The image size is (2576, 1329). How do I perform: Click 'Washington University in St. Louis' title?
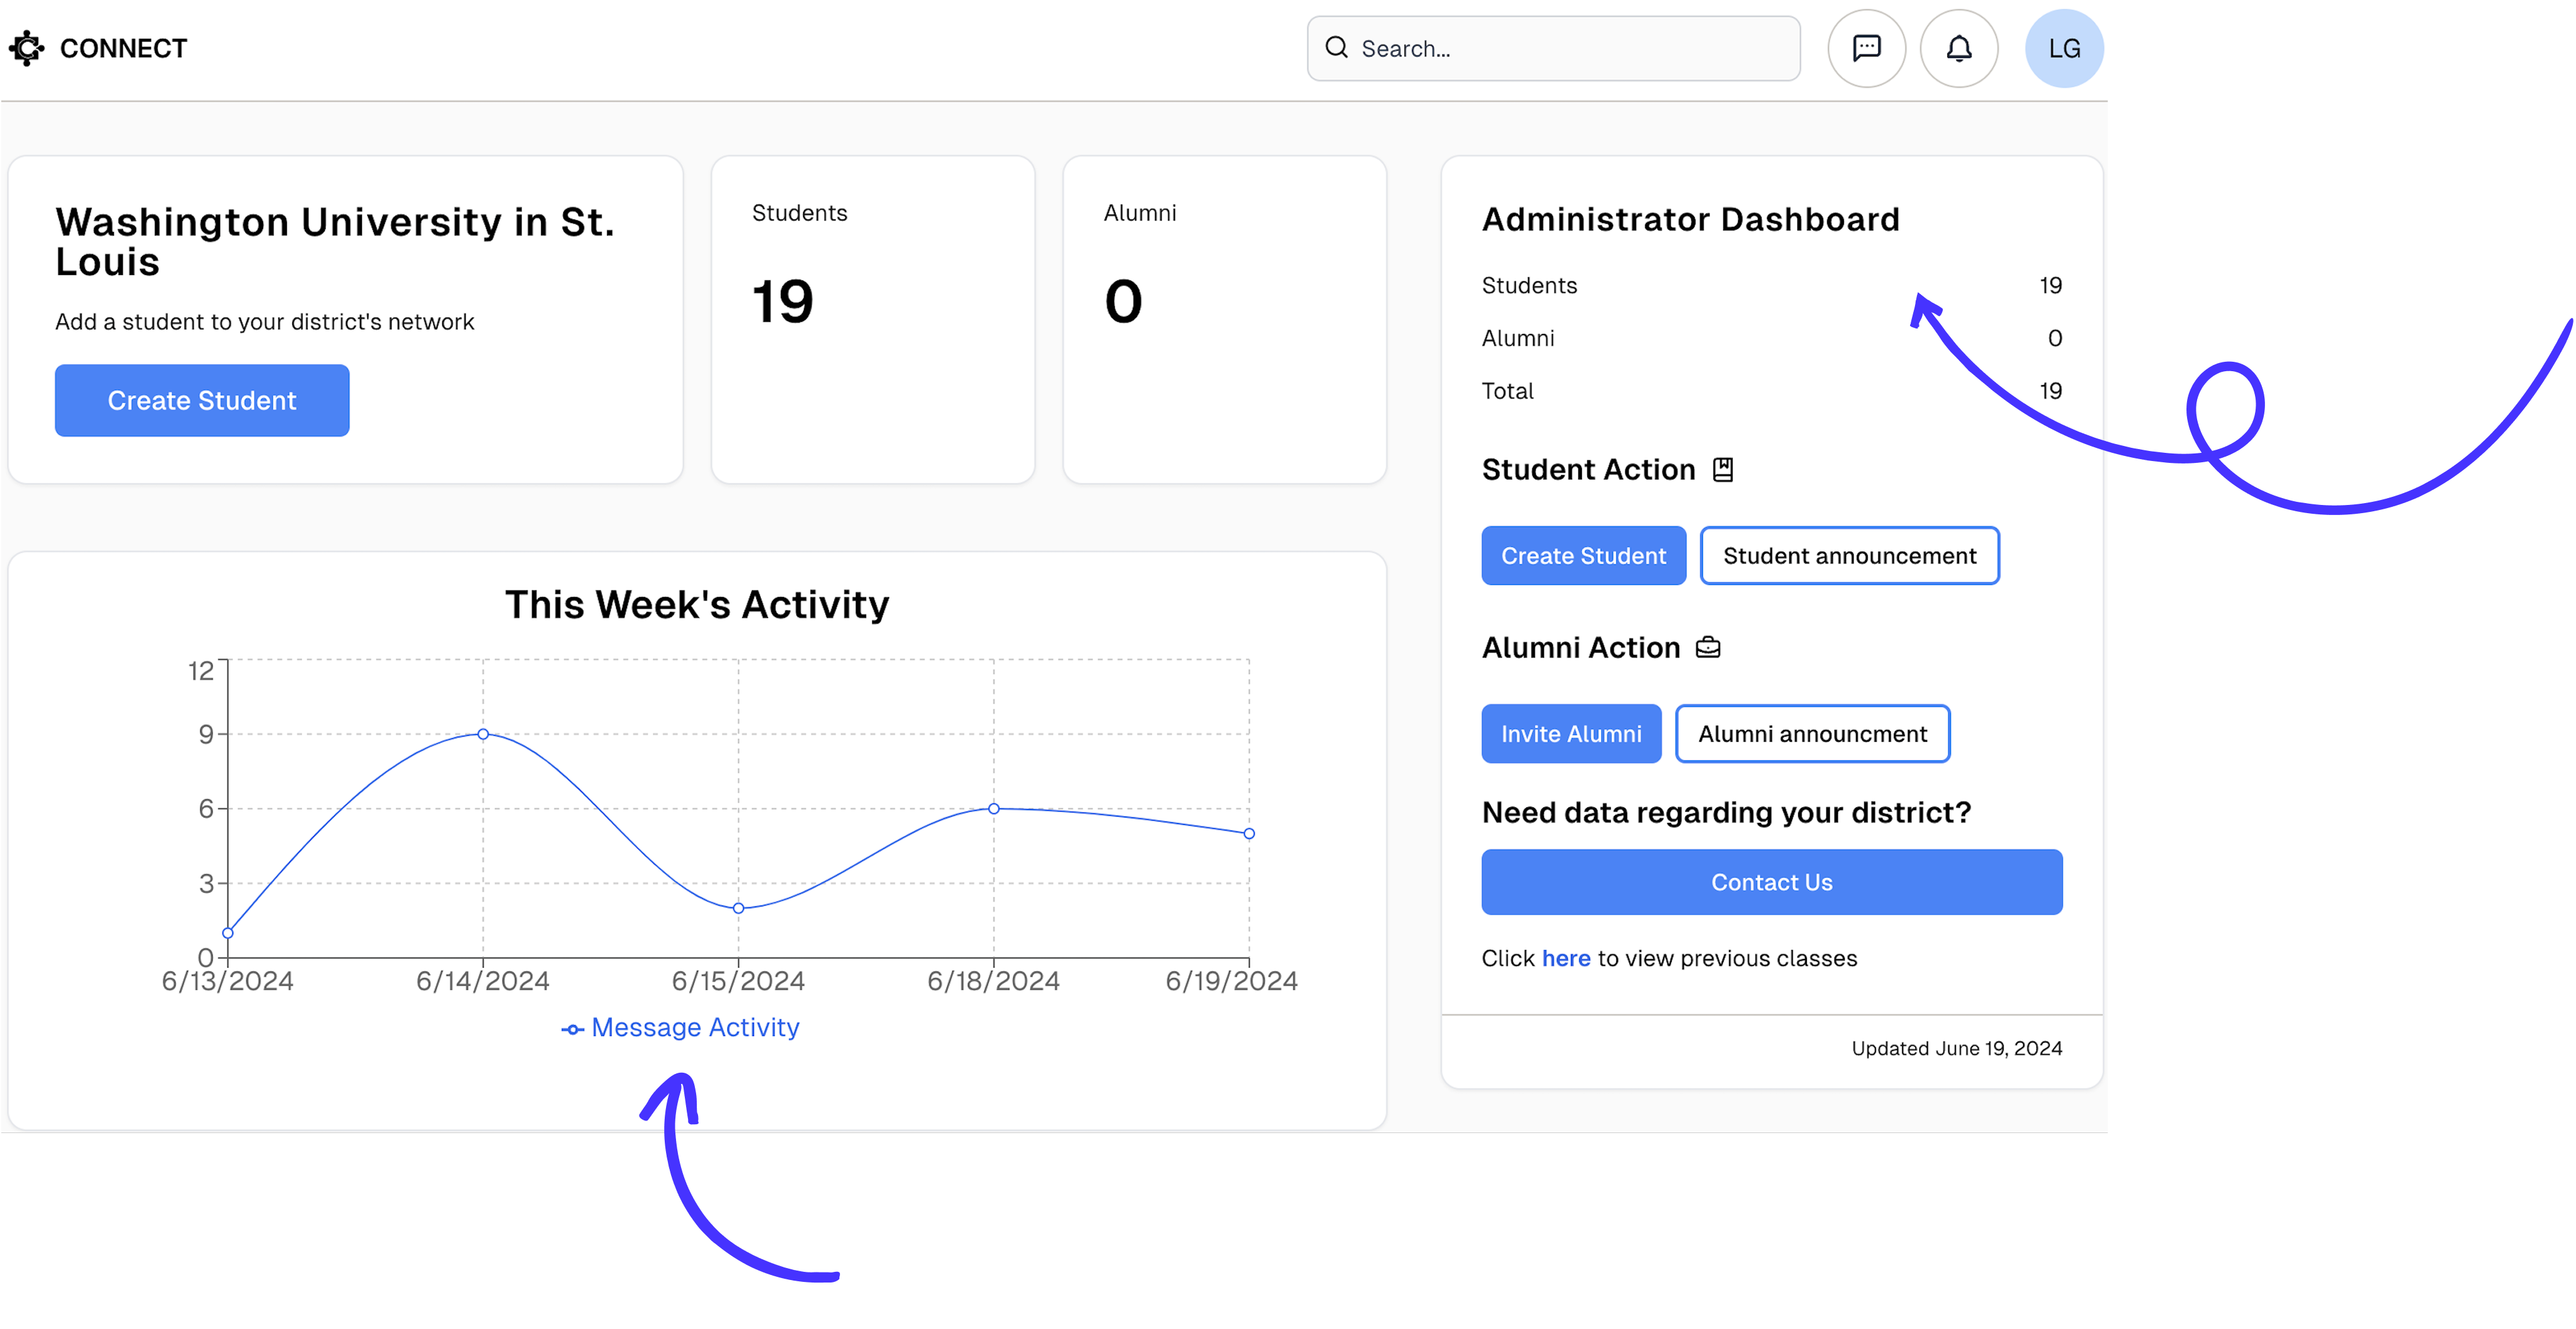(x=335, y=241)
